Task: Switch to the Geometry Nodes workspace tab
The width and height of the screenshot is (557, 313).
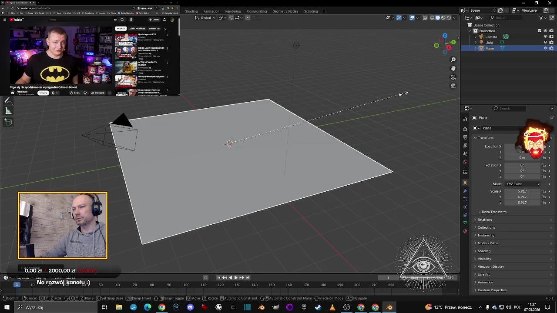Action: 285,11
